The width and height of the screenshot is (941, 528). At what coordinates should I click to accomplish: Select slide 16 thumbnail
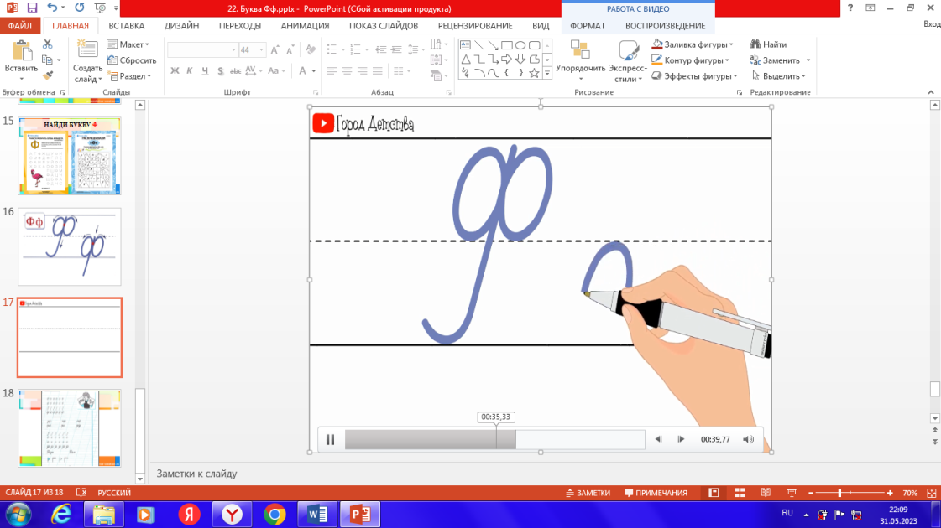pyautogui.click(x=70, y=246)
